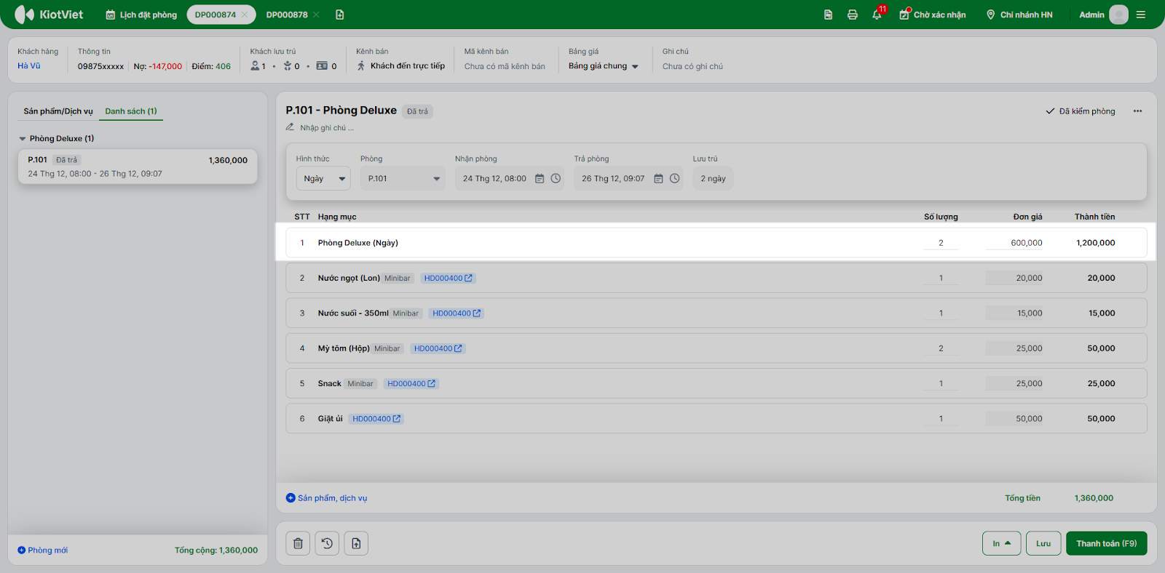Edit quantity of Phòng Deluxe (Ngày)
Screen dimensions: 1165x573
(x=941, y=243)
